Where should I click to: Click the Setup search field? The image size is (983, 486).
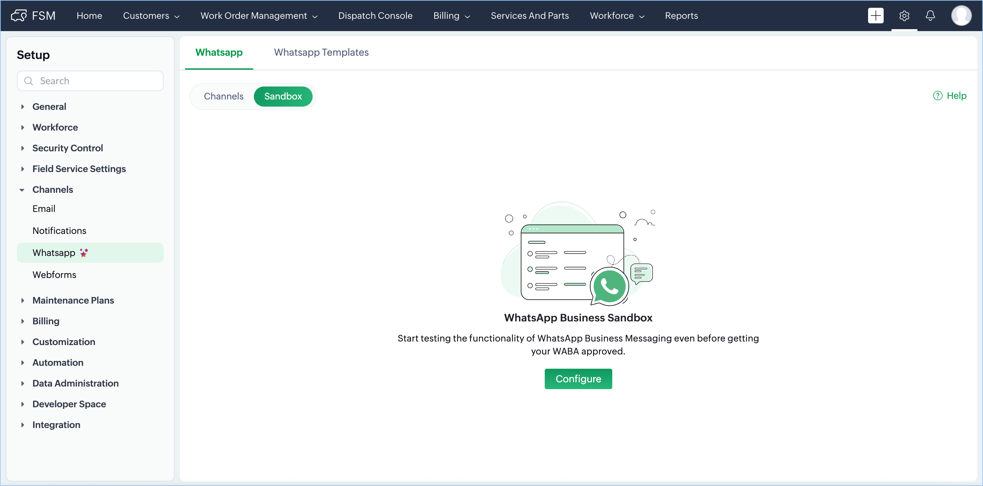click(x=90, y=81)
